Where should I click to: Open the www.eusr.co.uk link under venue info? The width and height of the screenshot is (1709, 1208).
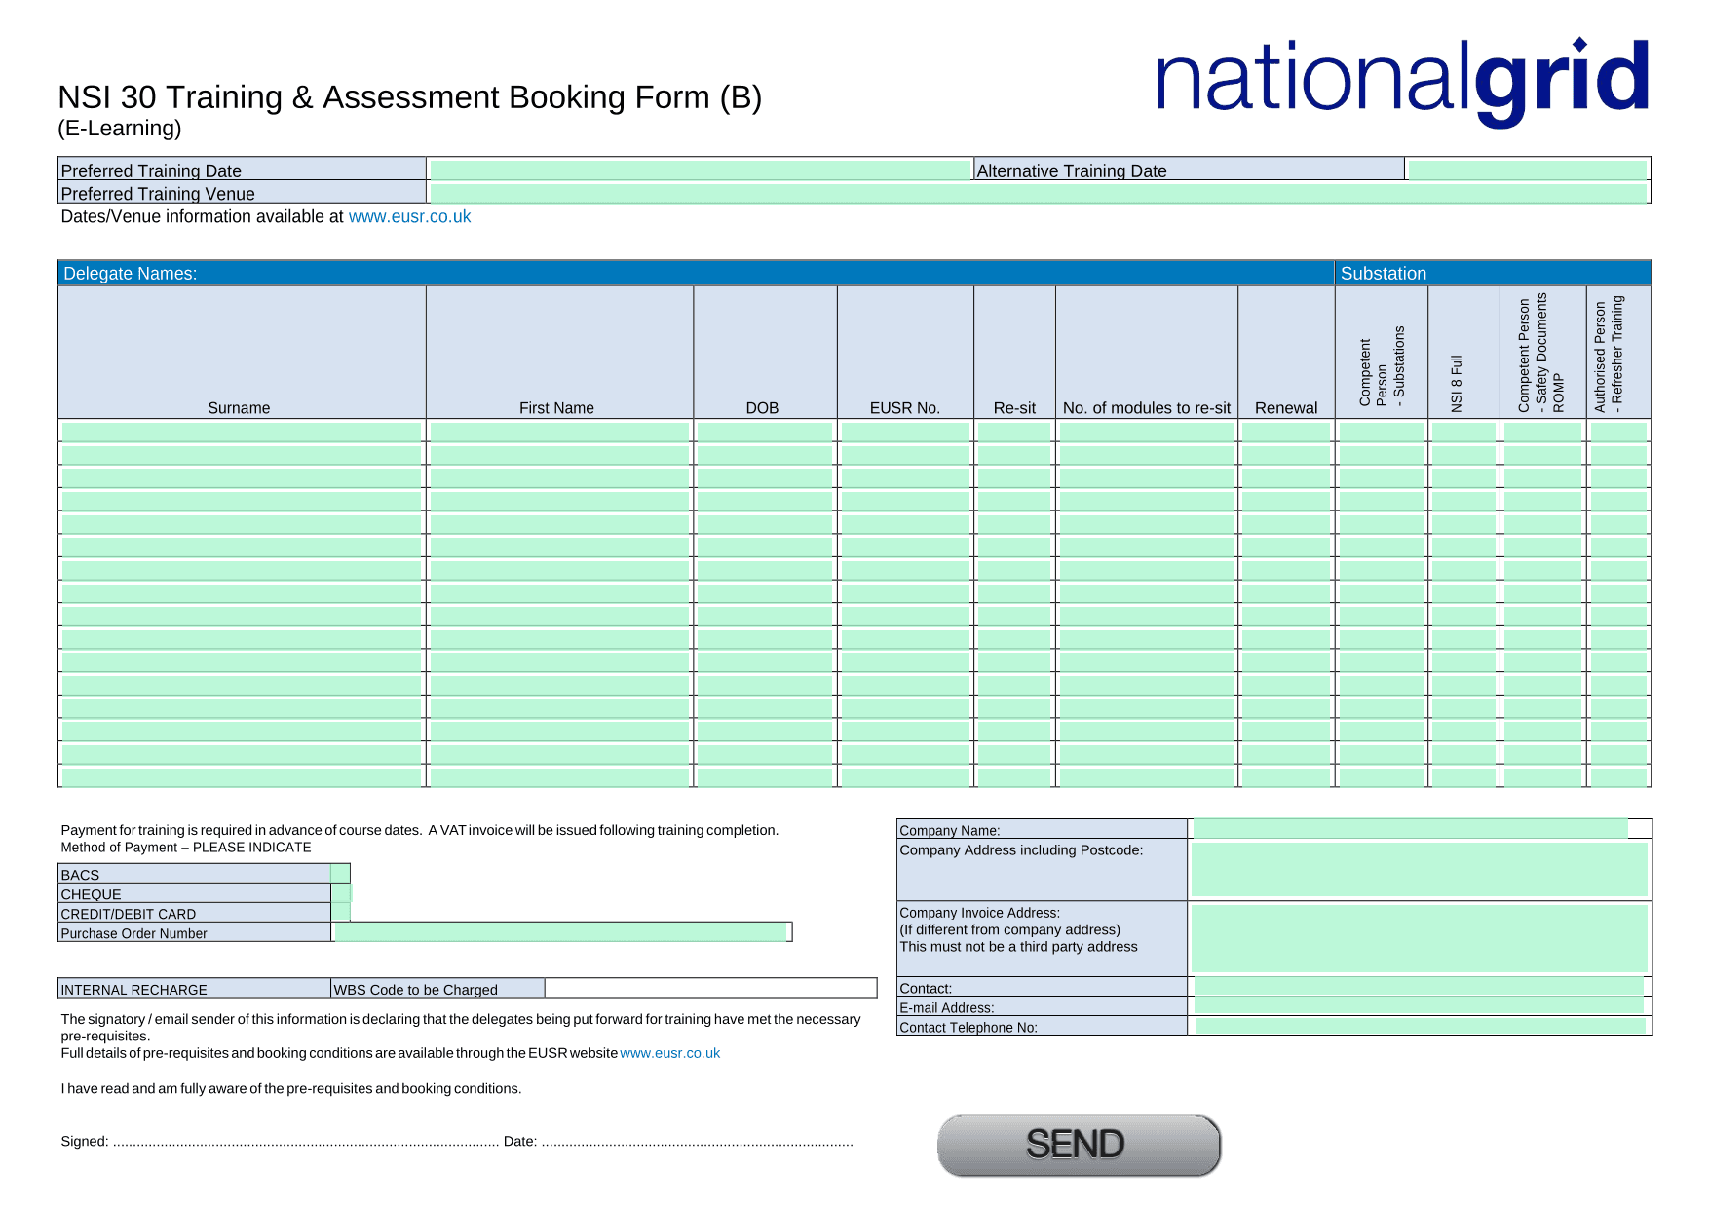pyautogui.click(x=409, y=216)
